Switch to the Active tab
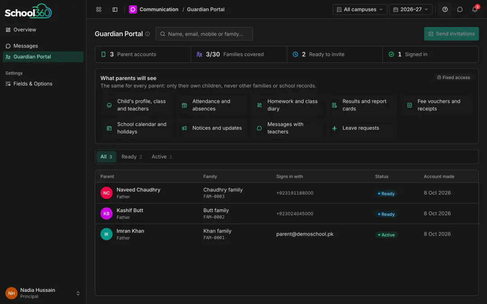Screen dimensions: 487x304 (x=161, y=157)
